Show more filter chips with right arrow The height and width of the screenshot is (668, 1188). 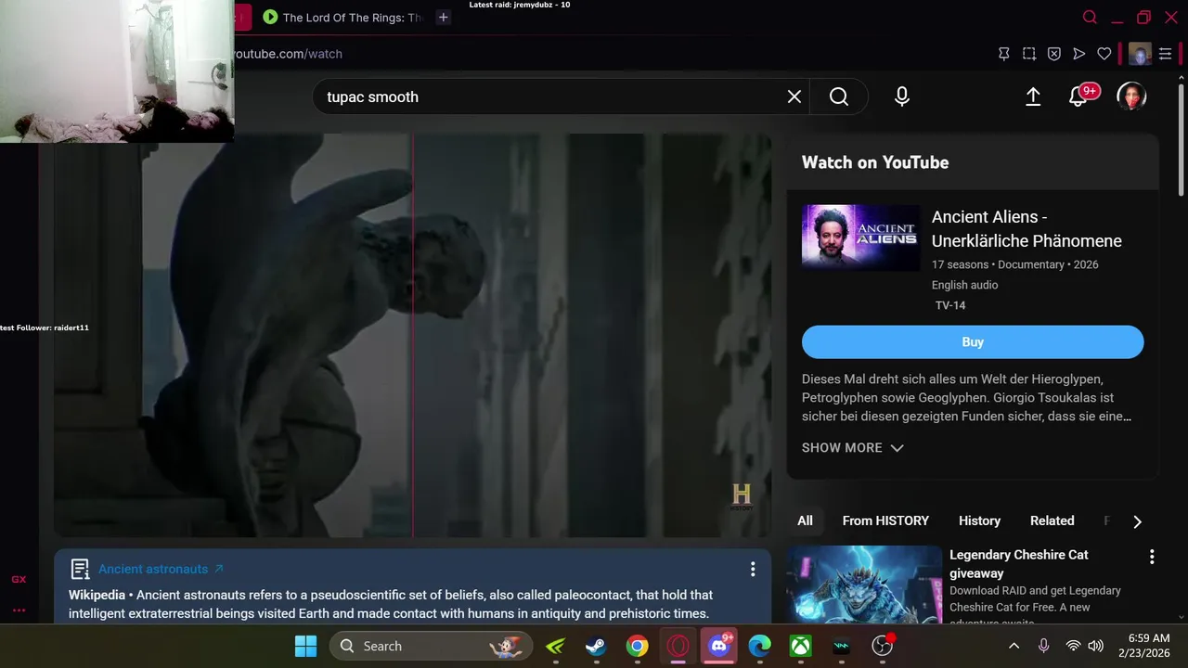[1137, 521]
